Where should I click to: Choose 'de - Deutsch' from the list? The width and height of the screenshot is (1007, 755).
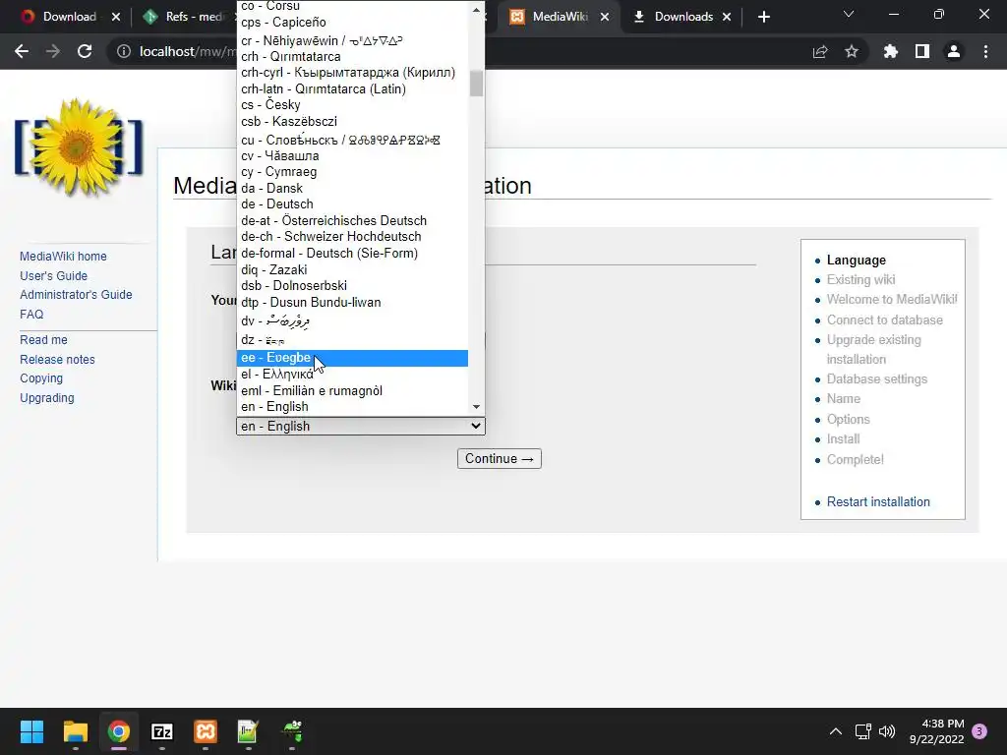click(352, 204)
